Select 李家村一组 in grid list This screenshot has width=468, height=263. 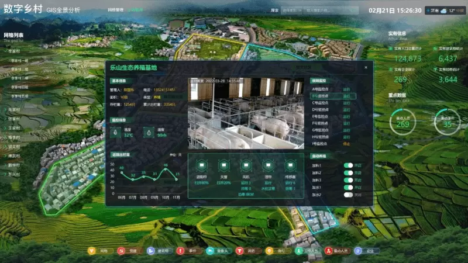point(19,61)
